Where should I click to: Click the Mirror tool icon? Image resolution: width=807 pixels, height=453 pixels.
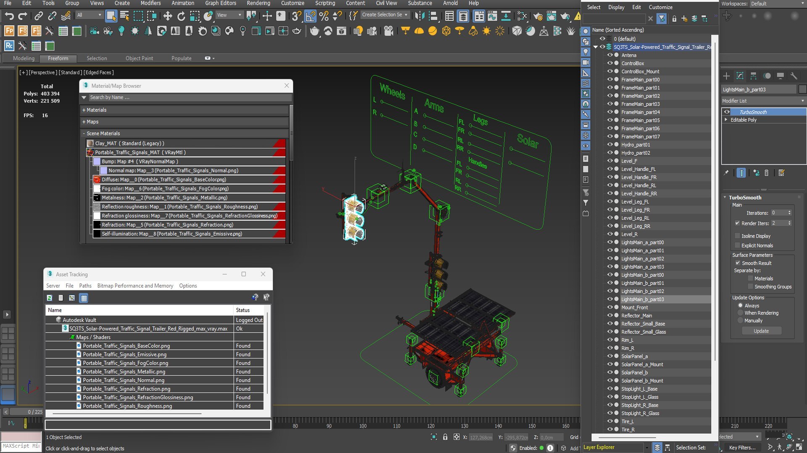(419, 16)
